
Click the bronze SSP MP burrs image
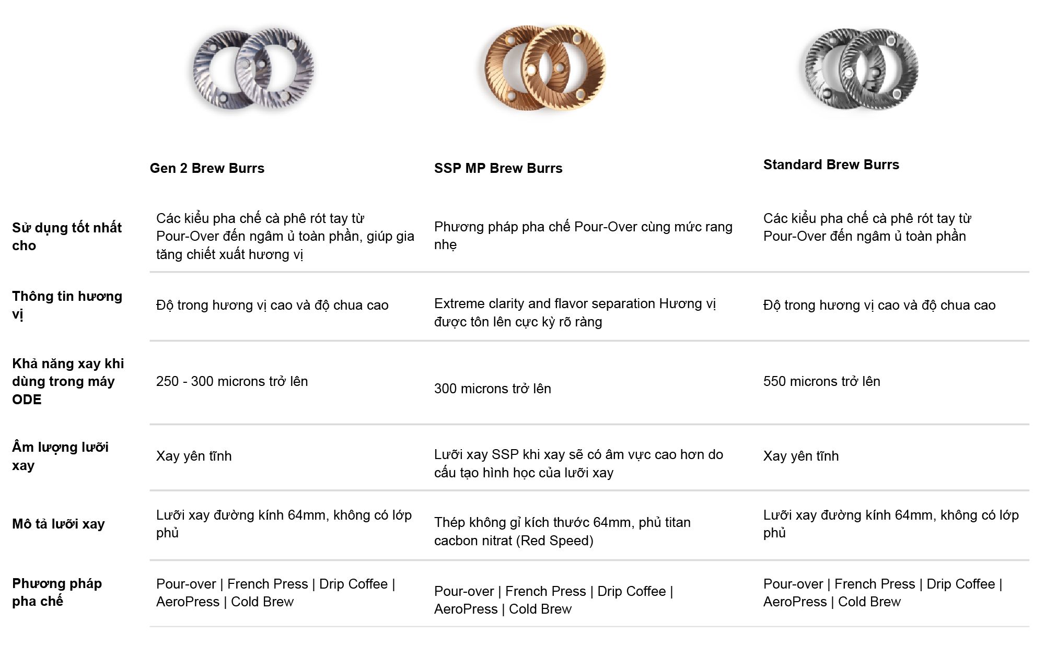[x=545, y=68]
